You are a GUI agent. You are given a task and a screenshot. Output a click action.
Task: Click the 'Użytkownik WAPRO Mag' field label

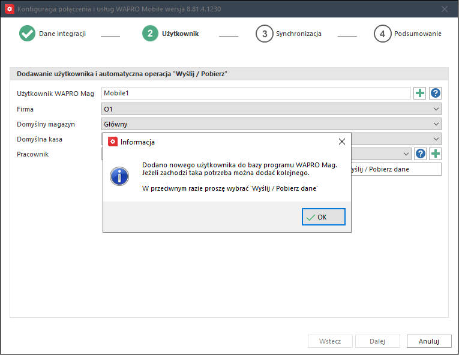click(x=55, y=94)
